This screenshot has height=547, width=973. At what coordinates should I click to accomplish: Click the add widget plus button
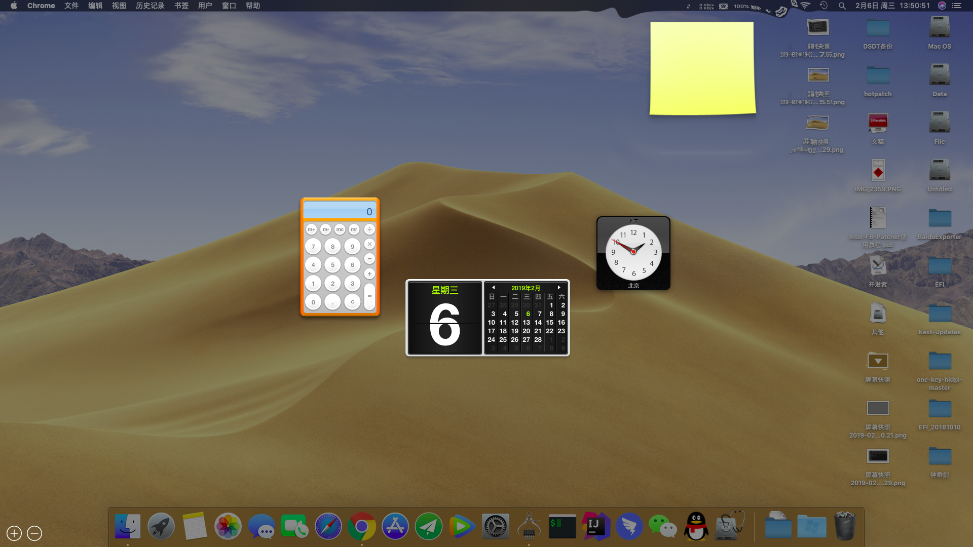(x=14, y=533)
